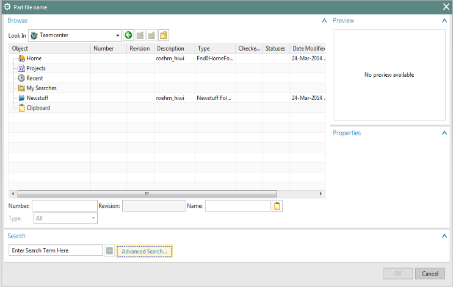Click the Newstuff folder icon
The image size is (453, 287).
pyautogui.click(x=21, y=97)
